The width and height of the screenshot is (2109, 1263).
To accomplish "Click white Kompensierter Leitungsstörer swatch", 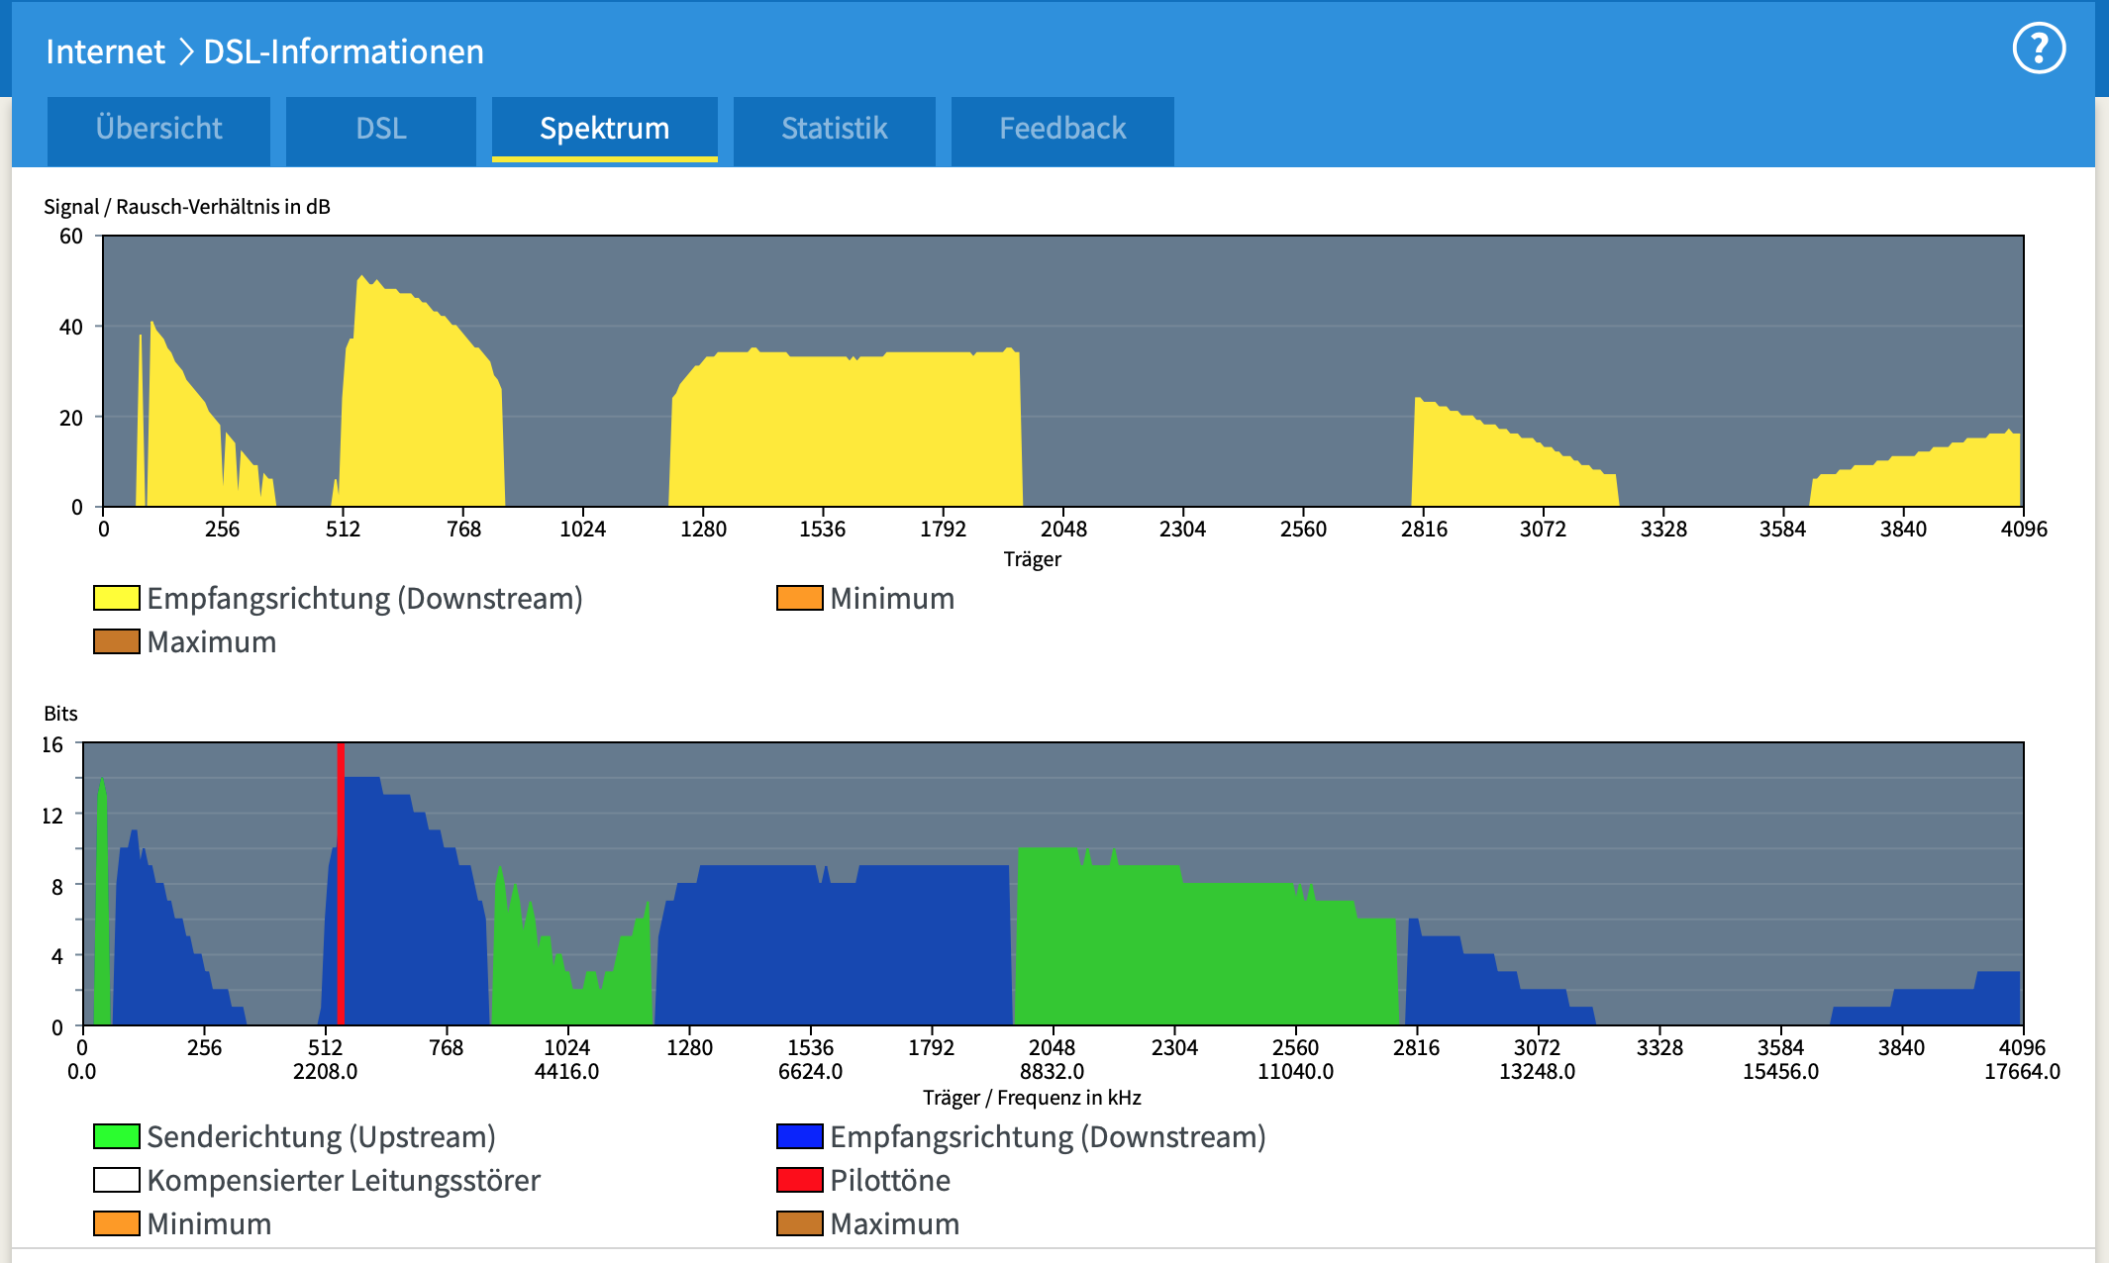I will pos(116,1180).
